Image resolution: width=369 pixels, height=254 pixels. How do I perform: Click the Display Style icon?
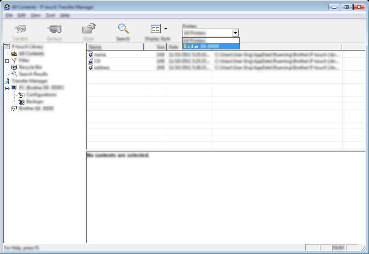(155, 29)
